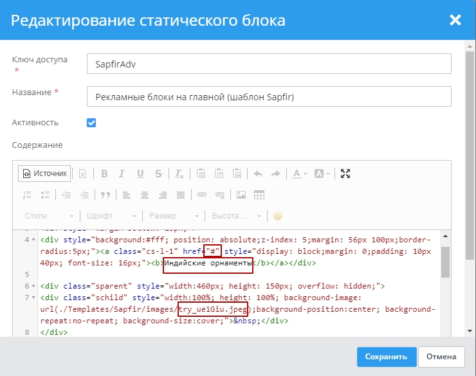
Task: Insert an image using the image icon
Action: [x=241, y=195]
